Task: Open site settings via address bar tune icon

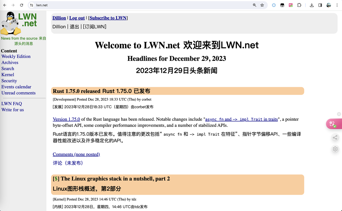Action: tap(31, 5)
